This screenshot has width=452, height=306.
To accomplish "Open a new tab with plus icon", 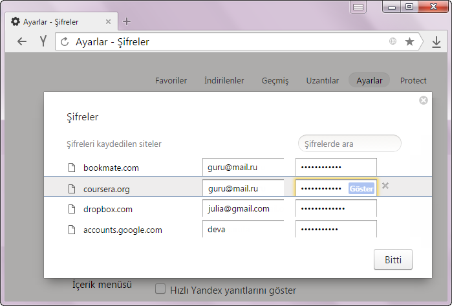I will point(127,21).
